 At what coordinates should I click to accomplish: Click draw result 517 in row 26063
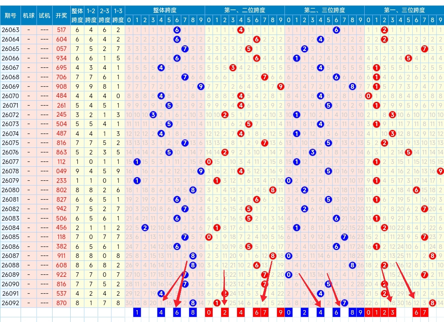click(x=61, y=30)
